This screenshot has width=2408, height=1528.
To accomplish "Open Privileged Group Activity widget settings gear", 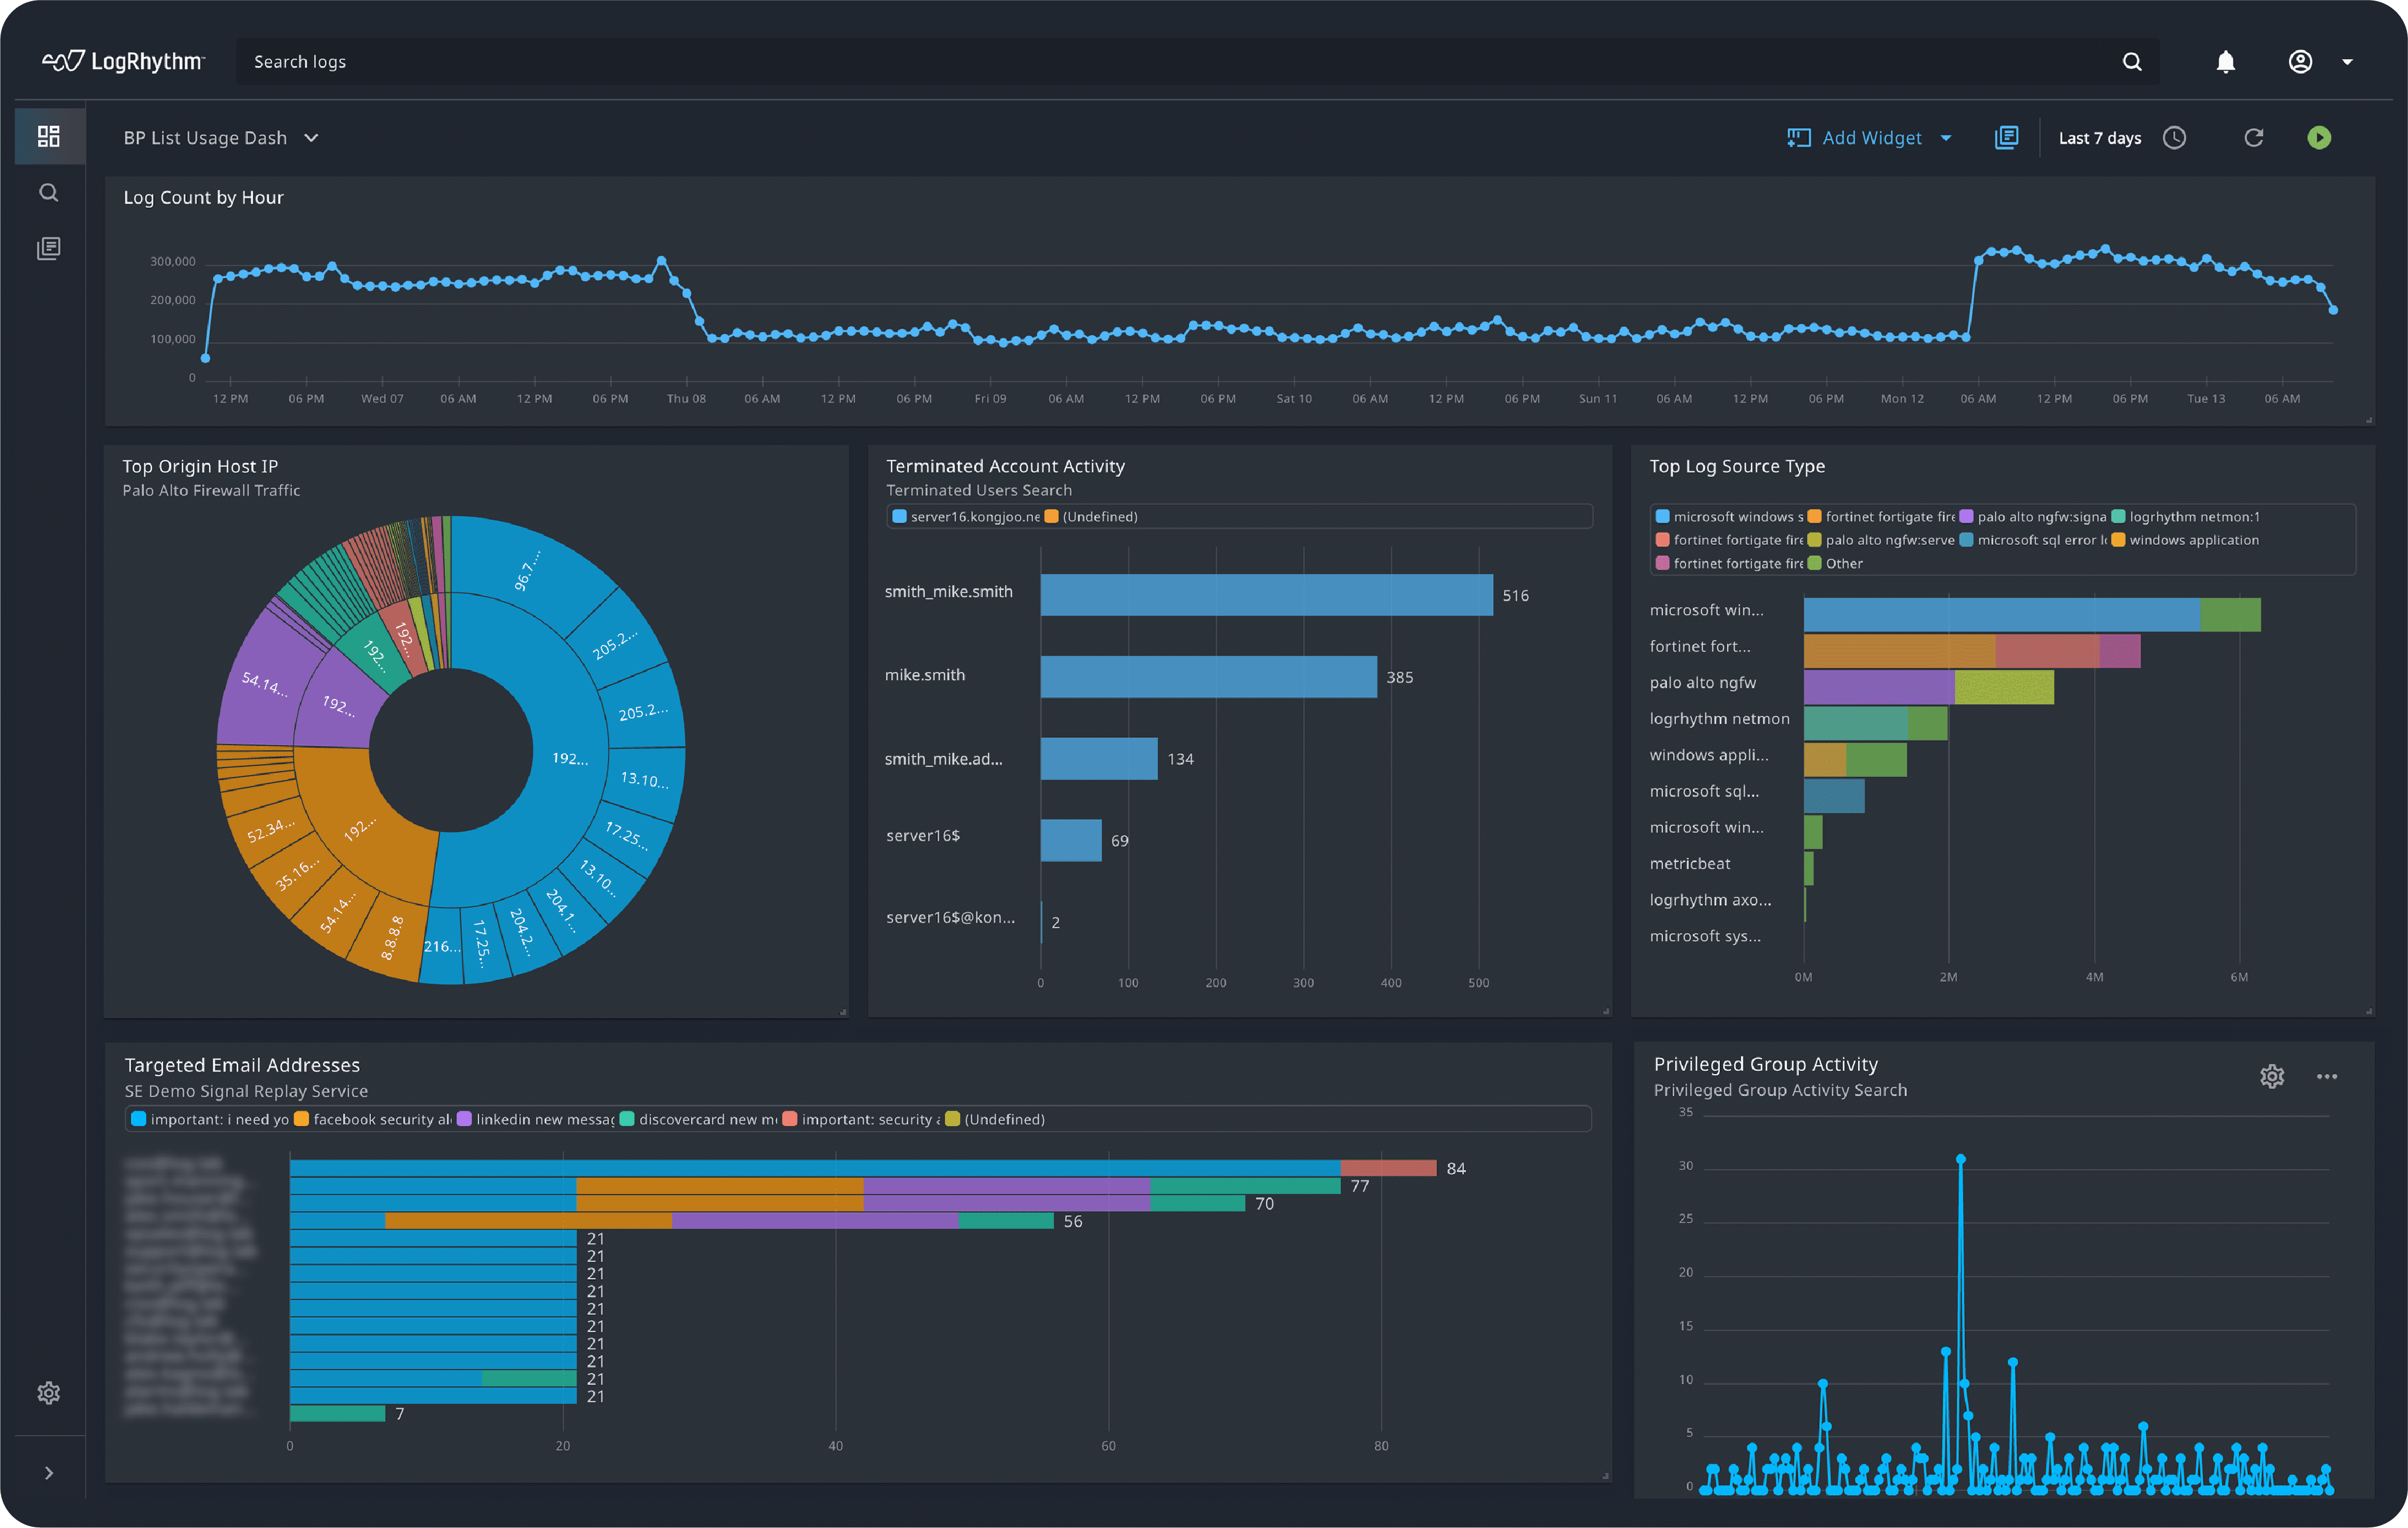I will point(2272,1076).
